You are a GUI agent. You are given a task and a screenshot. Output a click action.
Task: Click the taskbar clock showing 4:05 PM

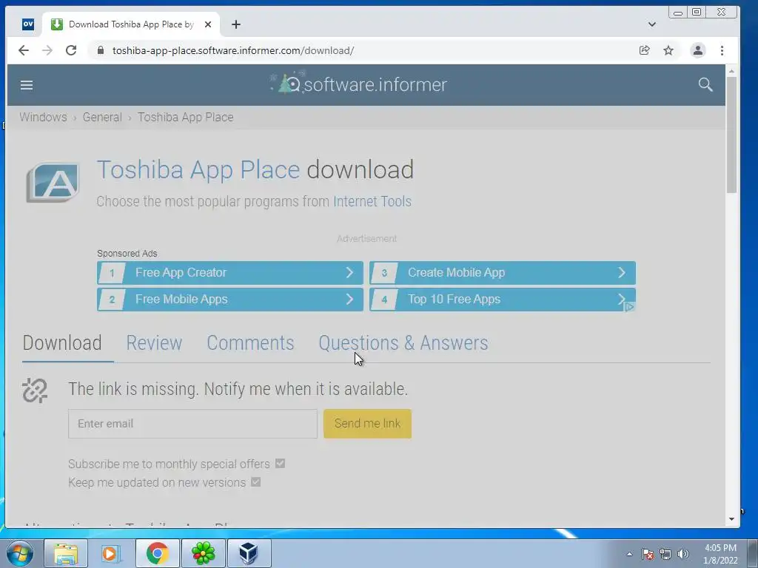pyautogui.click(x=720, y=554)
